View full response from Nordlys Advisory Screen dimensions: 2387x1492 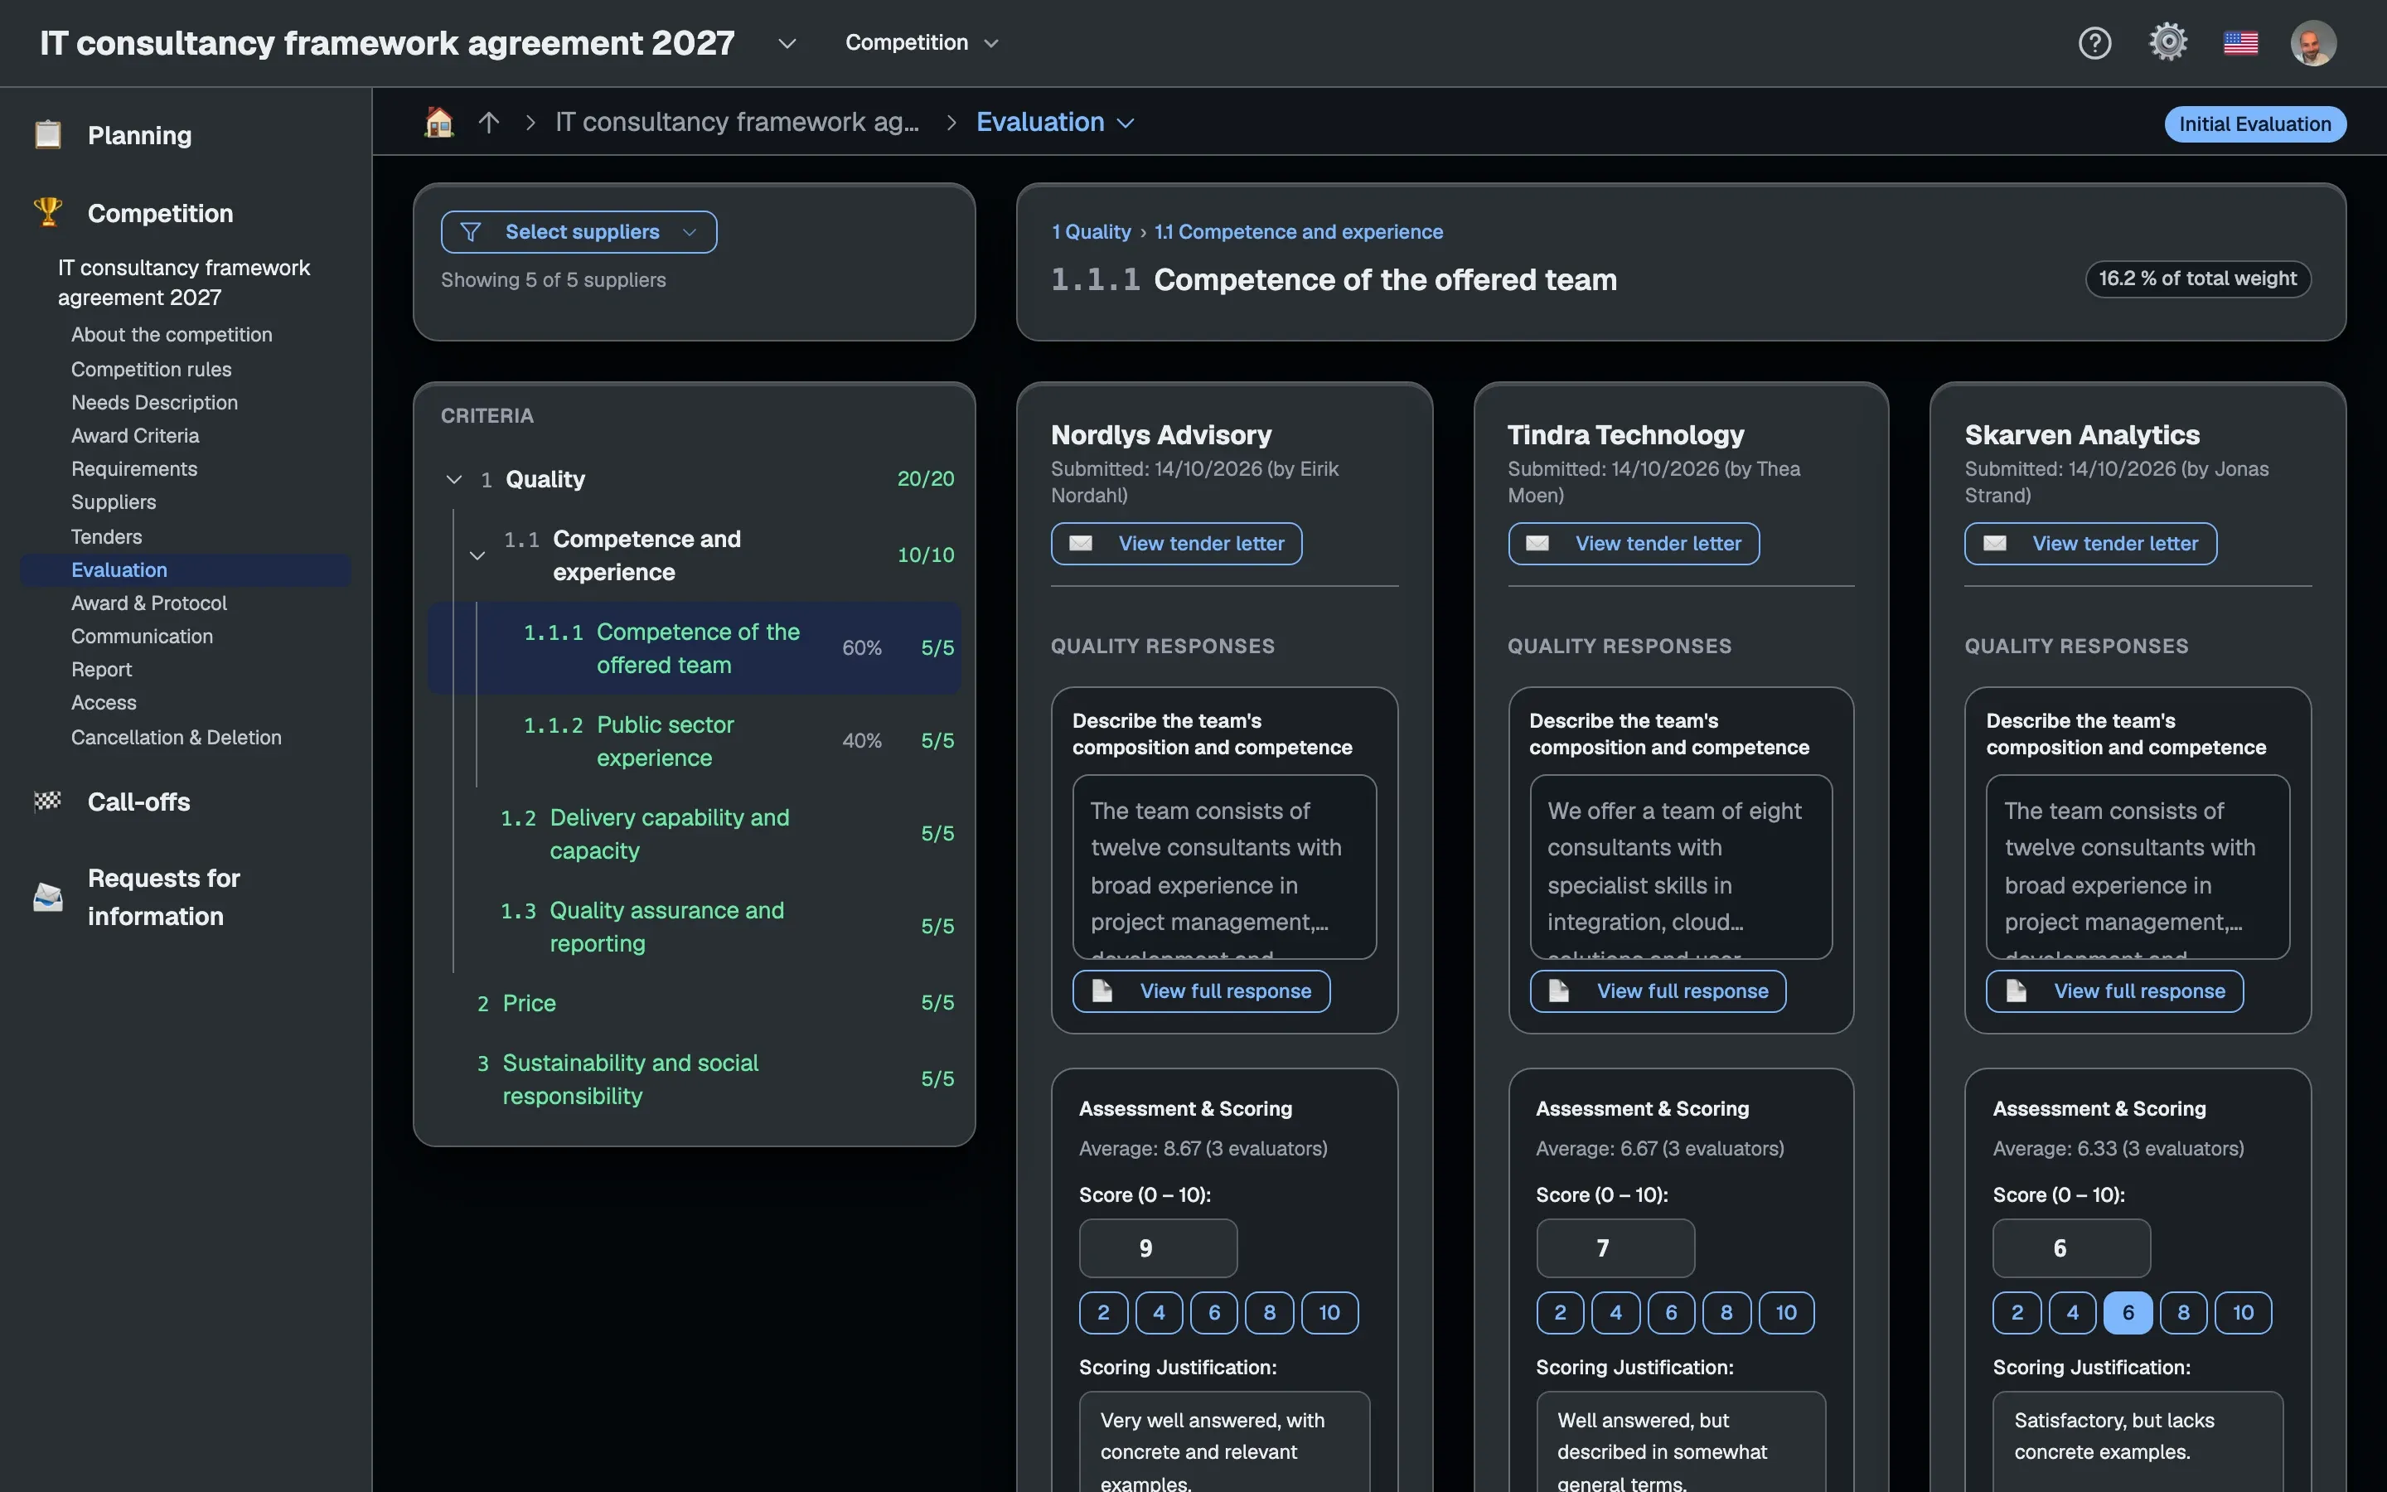pos(1202,991)
